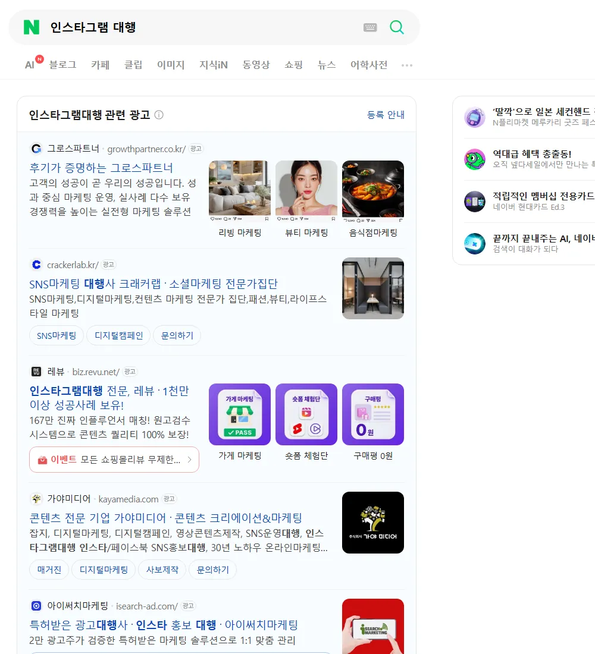
Task: Open 콘텐츠 전문 기업 가야미디어 ad title
Action: (x=166, y=518)
